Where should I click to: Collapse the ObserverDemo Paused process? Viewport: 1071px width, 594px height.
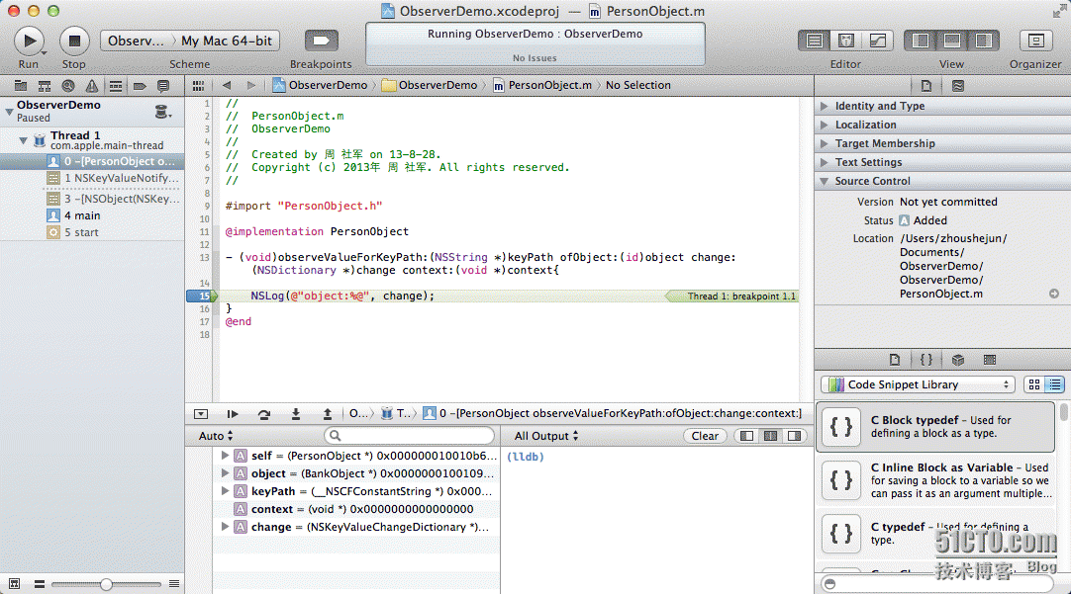pyautogui.click(x=9, y=111)
